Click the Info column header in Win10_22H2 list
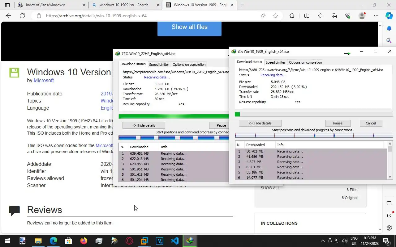The image size is (396, 247). click(193, 147)
